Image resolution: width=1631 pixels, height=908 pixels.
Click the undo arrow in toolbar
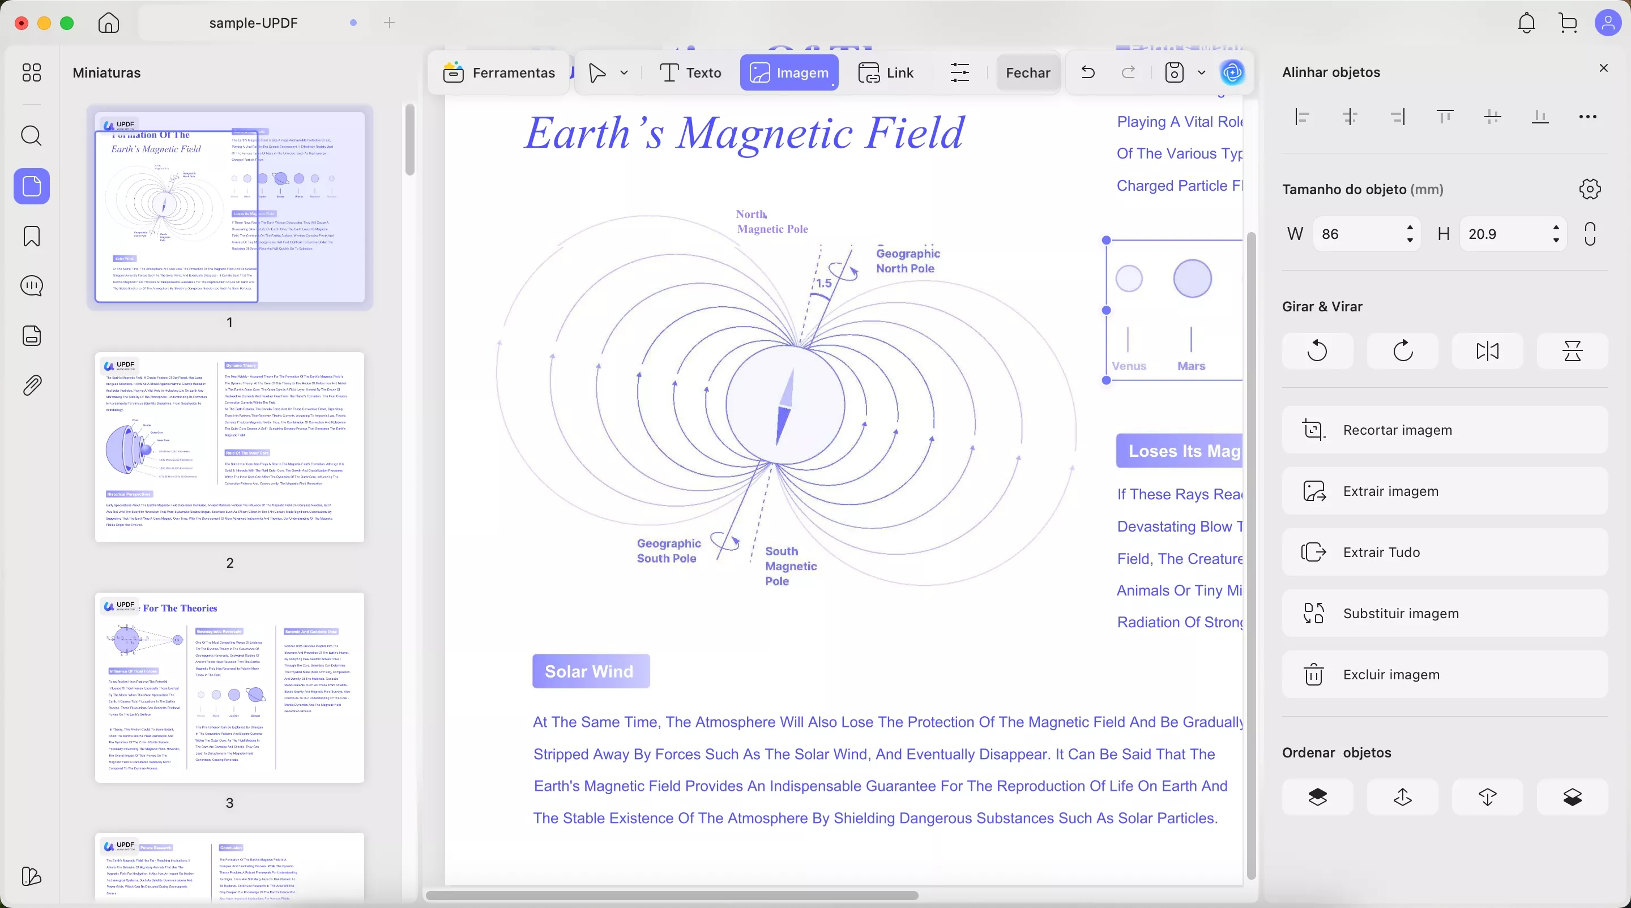(x=1088, y=73)
